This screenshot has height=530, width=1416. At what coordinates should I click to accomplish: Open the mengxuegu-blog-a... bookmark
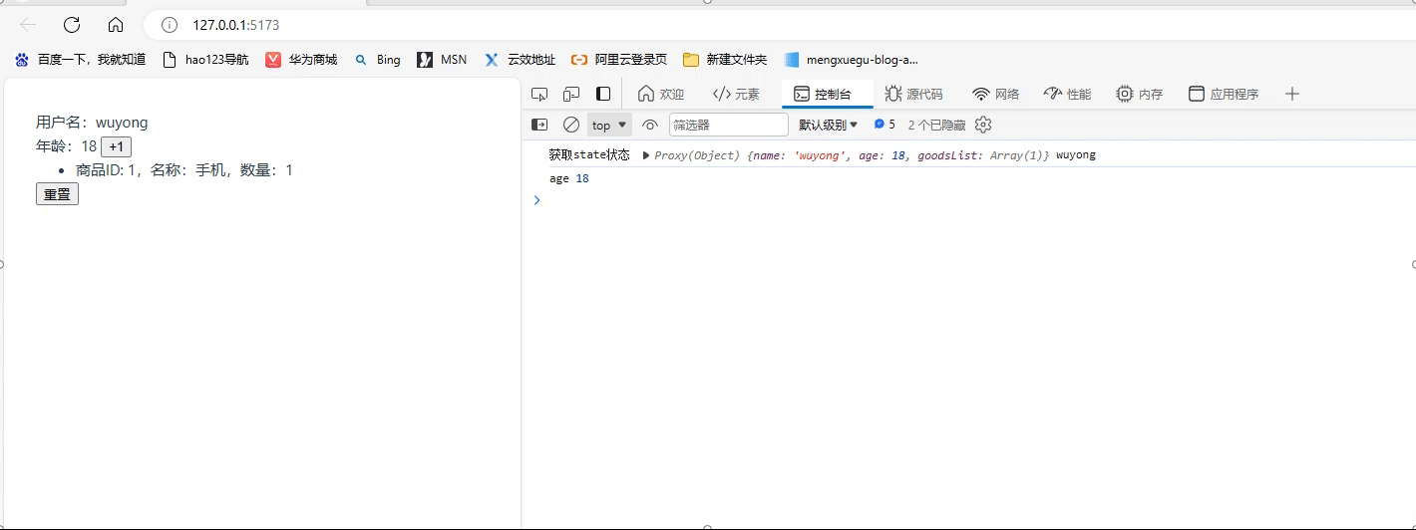coord(851,60)
